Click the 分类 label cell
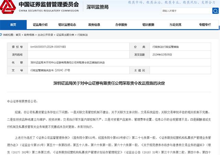This screenshot has width=220, height=155. pos(140,47)
